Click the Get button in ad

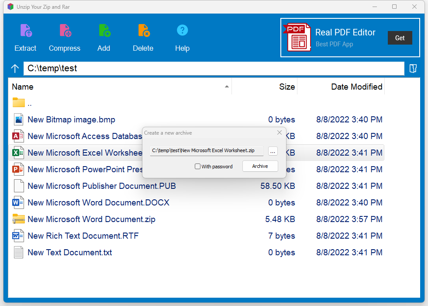click(x=400, y=38)
